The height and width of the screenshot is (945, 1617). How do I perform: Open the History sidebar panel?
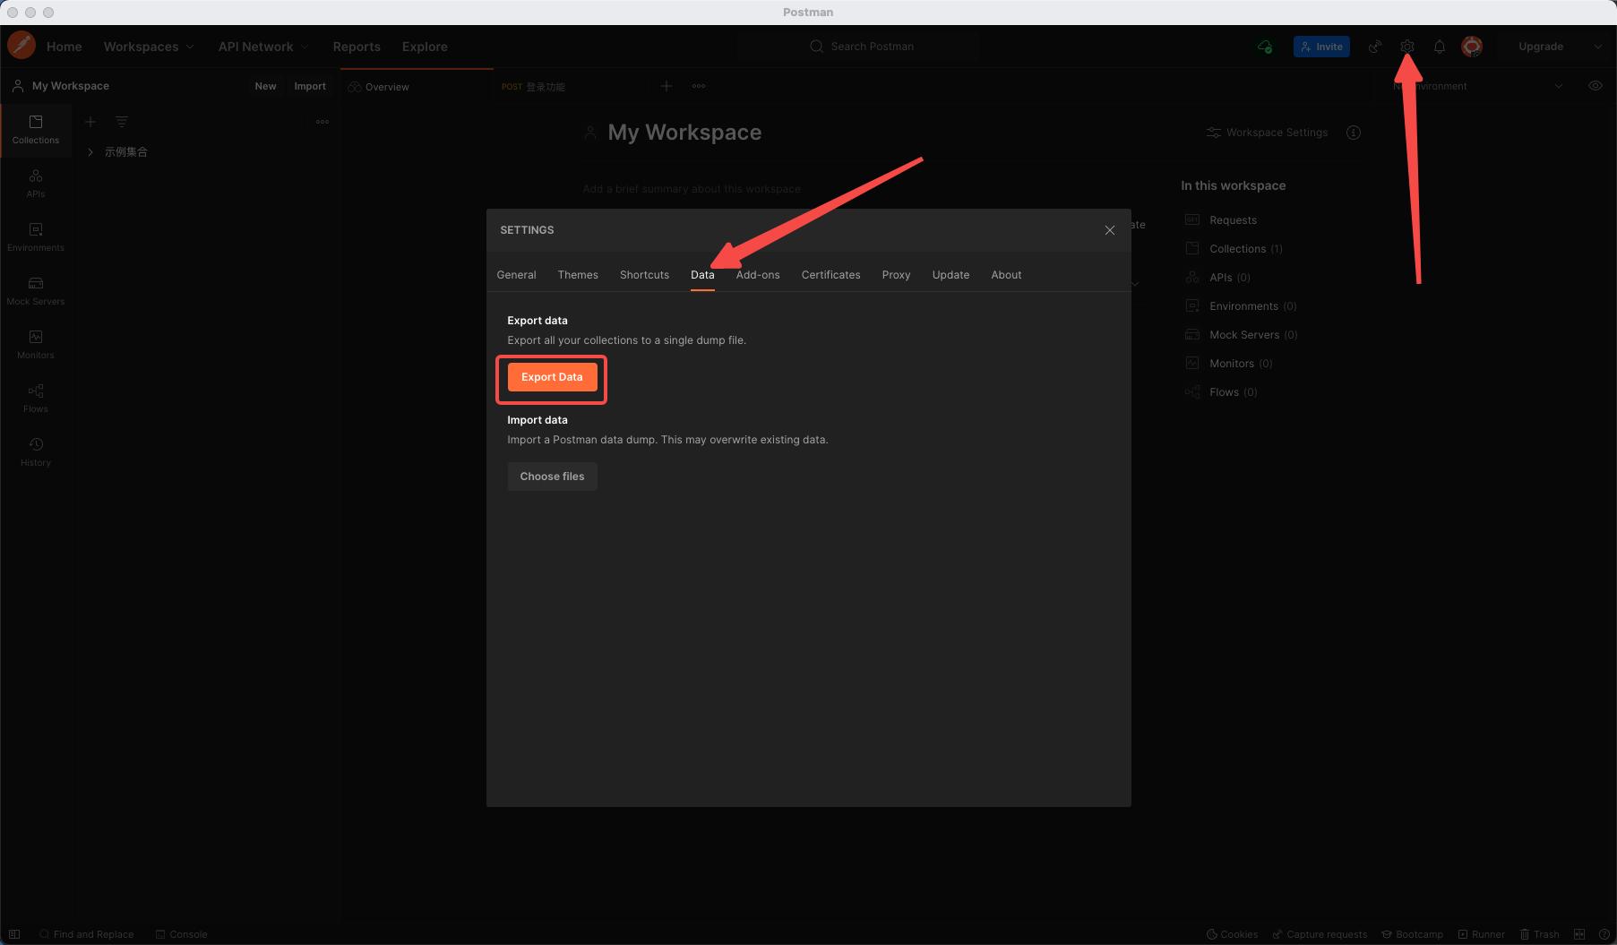pos(36,451)
